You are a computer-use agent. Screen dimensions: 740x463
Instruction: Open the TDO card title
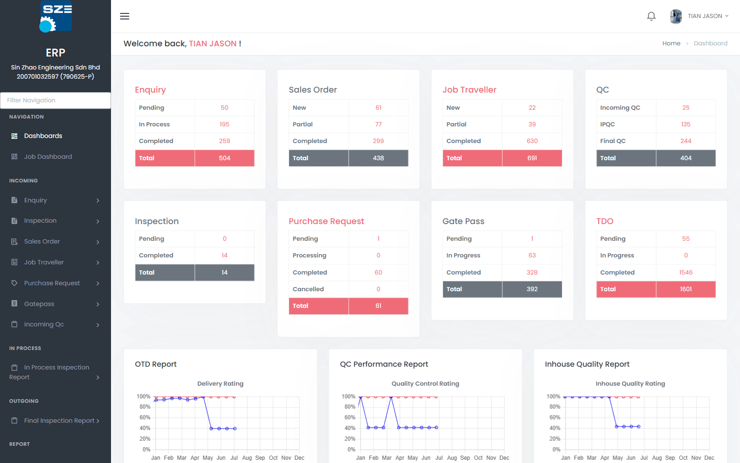[x=604, y=221]
